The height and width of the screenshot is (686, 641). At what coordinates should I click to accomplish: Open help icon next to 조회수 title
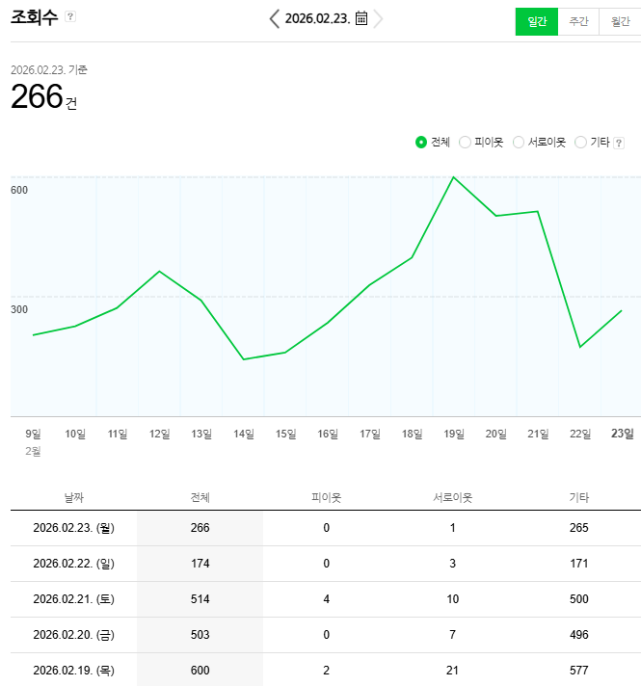click(70, 16)
